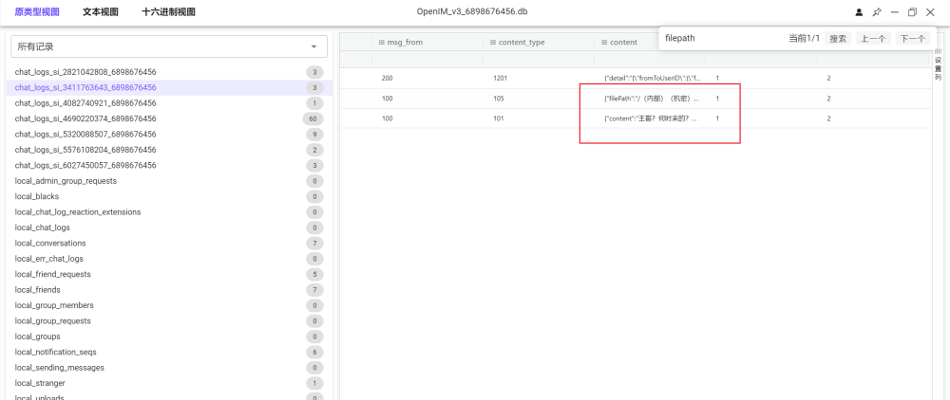Click the msg_from column menu icon
Image resolution: width=950 pixels, height=400 pixels.
pyautogui.click(x=382, y=43)
